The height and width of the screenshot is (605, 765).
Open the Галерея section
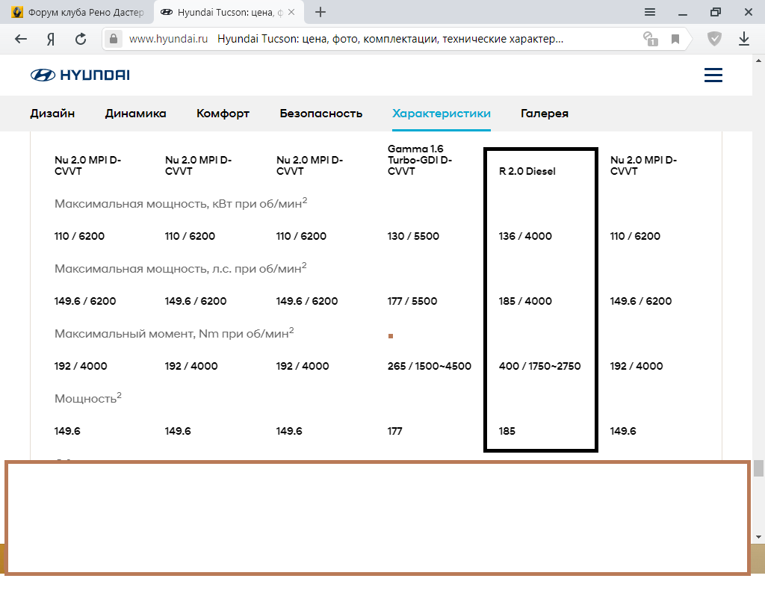[545, 114]
